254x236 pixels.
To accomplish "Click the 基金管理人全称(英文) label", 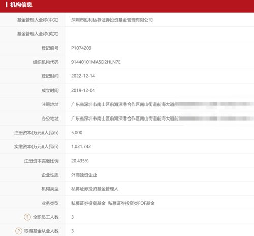I will 38,34.
